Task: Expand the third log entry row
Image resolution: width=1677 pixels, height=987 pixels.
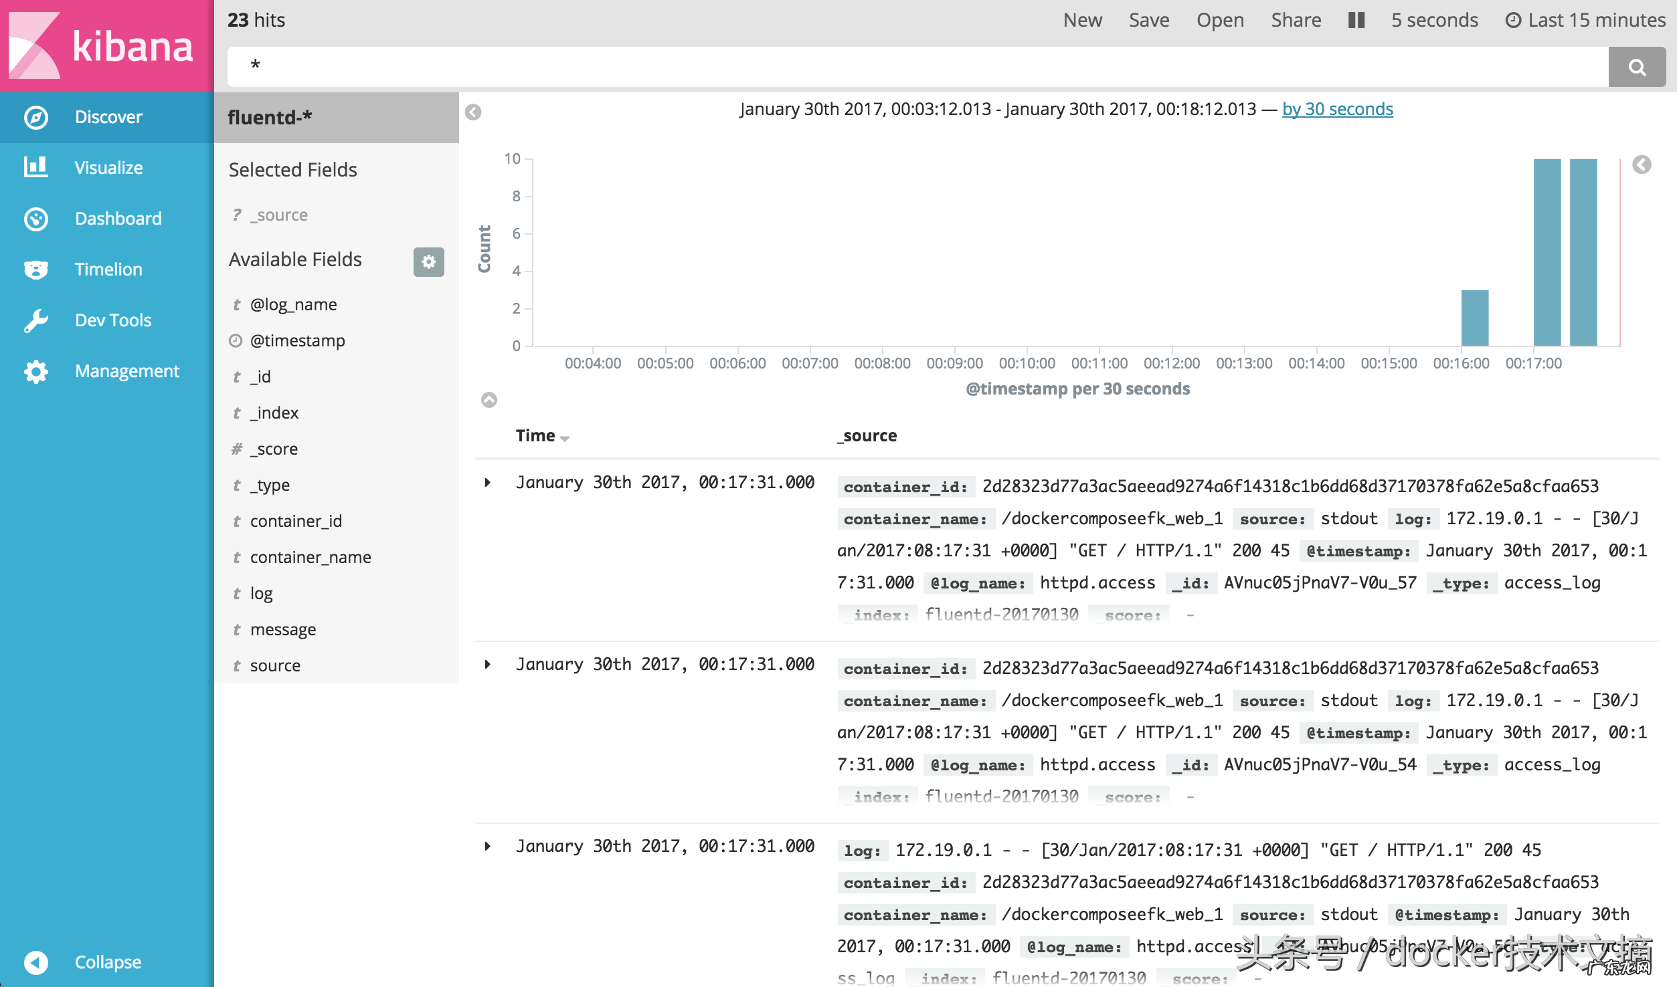Action: 488,846
